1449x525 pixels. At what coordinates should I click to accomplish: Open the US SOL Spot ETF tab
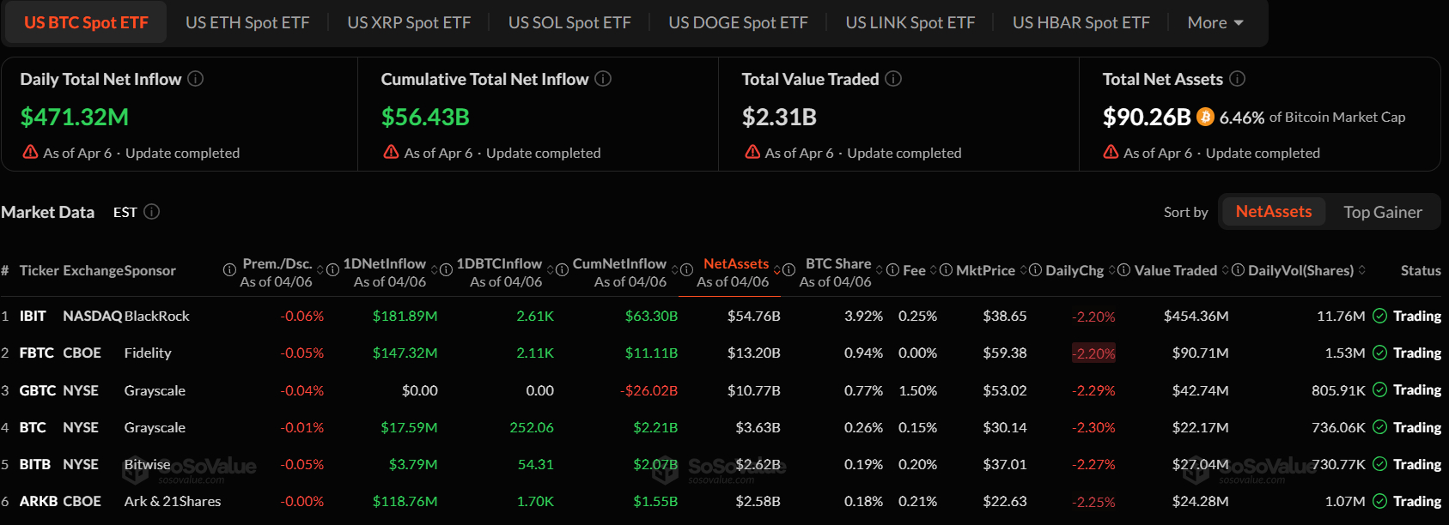pos(569,22)
